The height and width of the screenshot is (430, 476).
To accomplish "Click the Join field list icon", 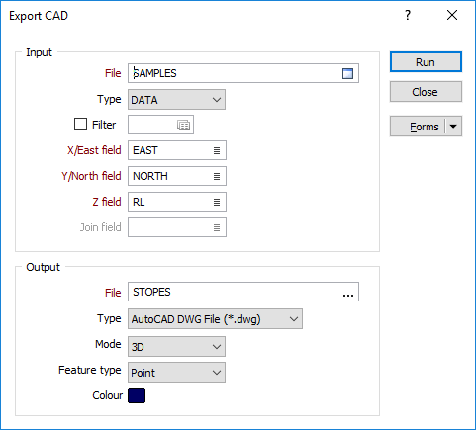I will point(217,227).
